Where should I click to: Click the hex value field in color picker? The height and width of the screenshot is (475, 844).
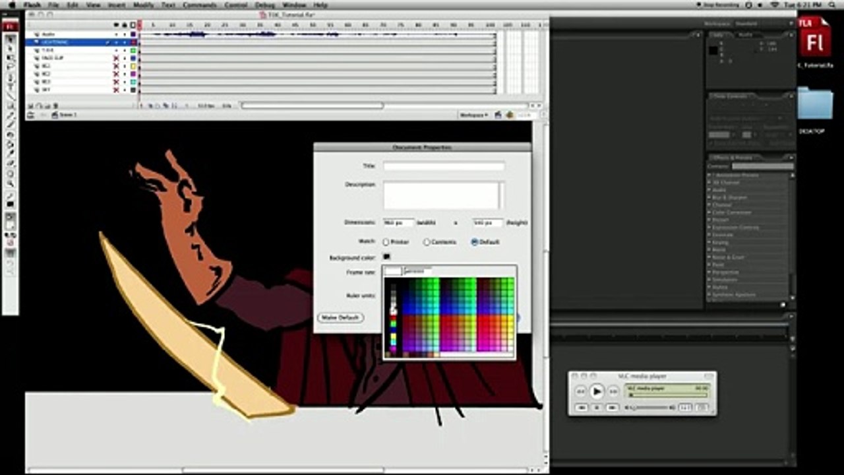click(417, 271)
